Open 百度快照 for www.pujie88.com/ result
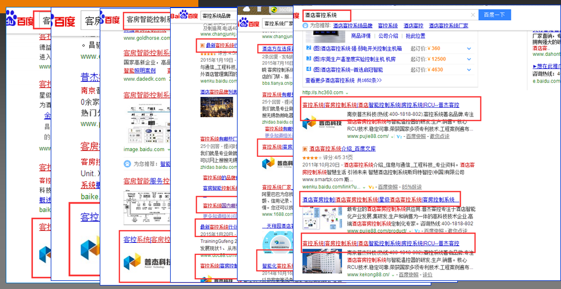This screenshot has height=289, width=561. point(416,137)
